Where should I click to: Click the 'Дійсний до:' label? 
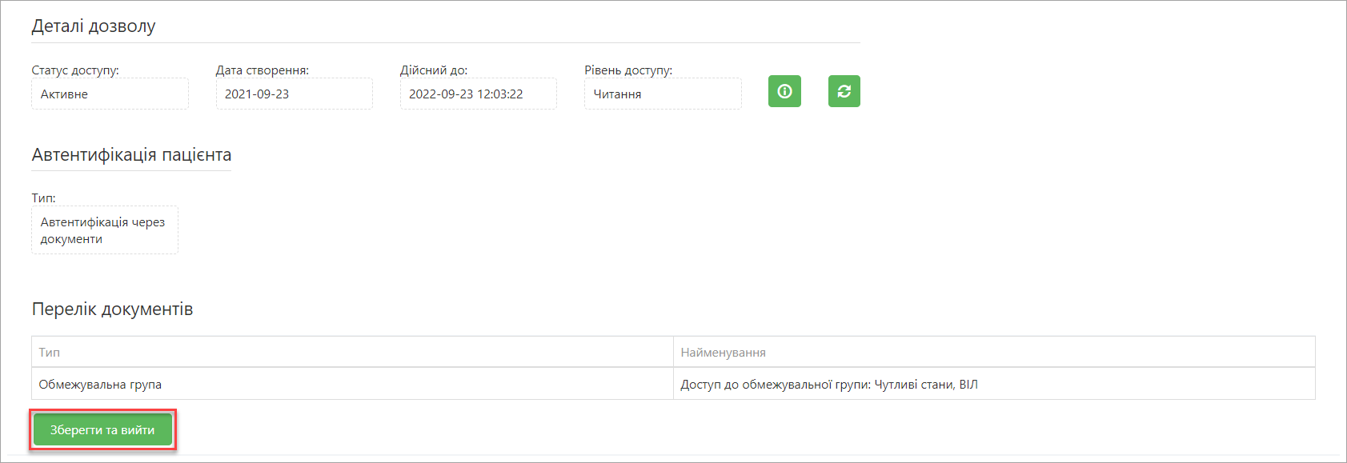434,70
